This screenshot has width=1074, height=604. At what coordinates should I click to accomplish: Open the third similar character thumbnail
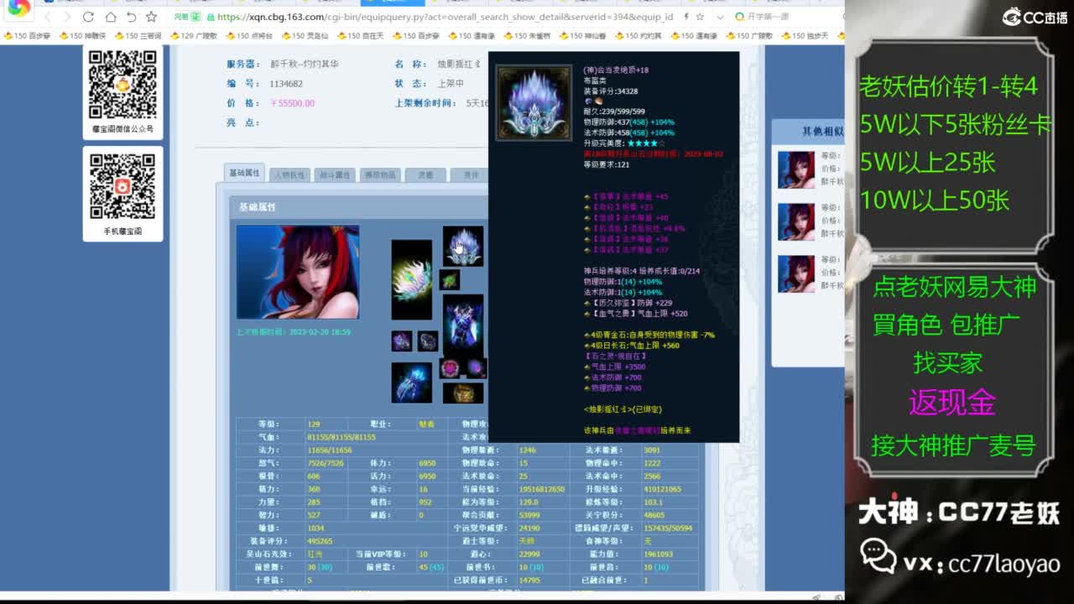pyautogui.click(x=795, y=273)
